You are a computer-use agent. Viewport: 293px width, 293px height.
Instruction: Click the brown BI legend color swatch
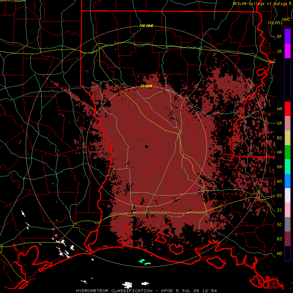(287, 239)
